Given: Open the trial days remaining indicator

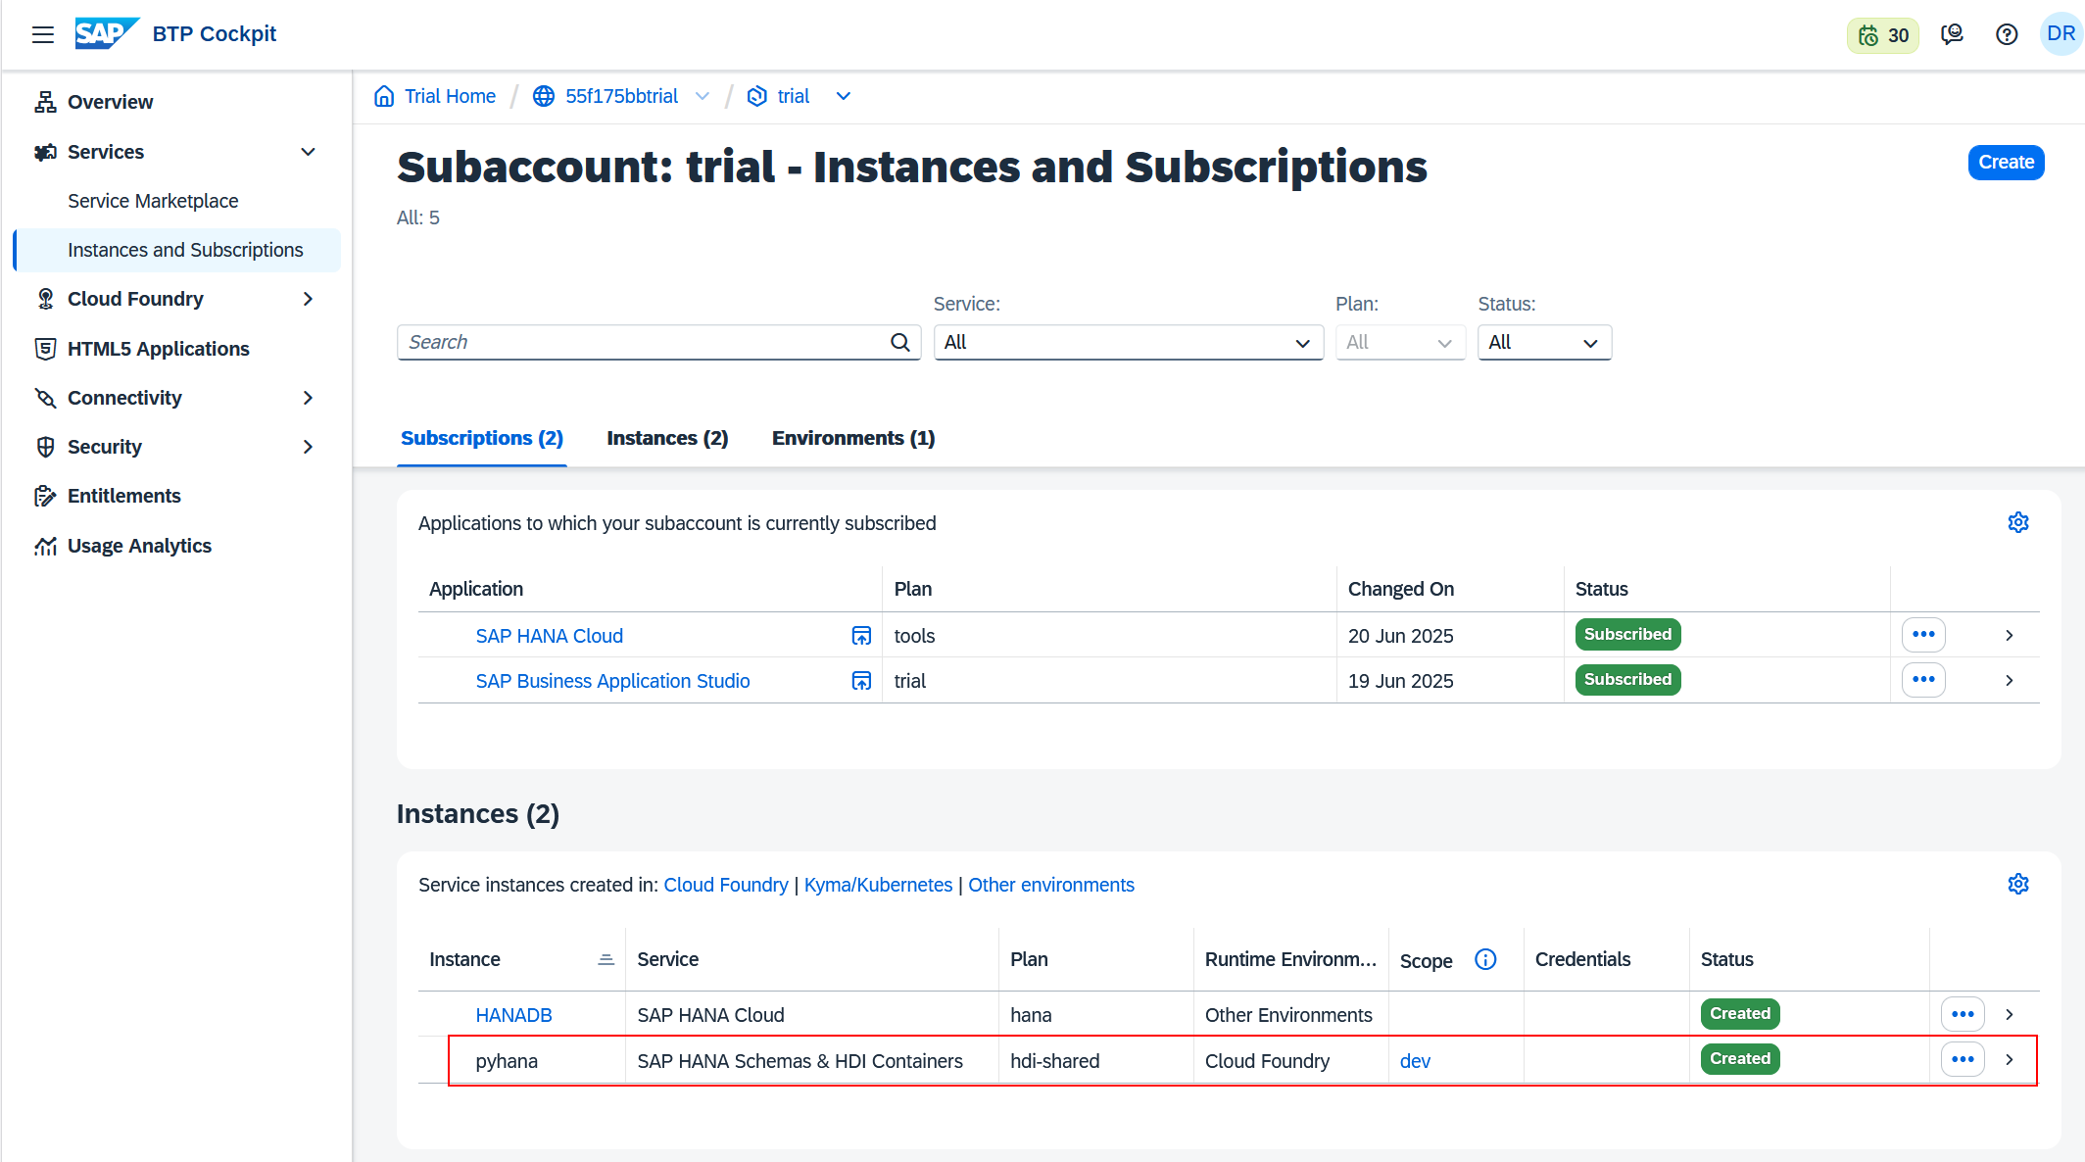Looking at the screenshot, I should click(1882, 35).
